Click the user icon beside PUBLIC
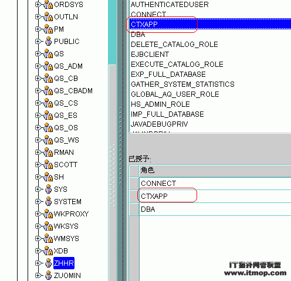The height and width of the screenshot is (281, 291). click(x=48, y=42)
